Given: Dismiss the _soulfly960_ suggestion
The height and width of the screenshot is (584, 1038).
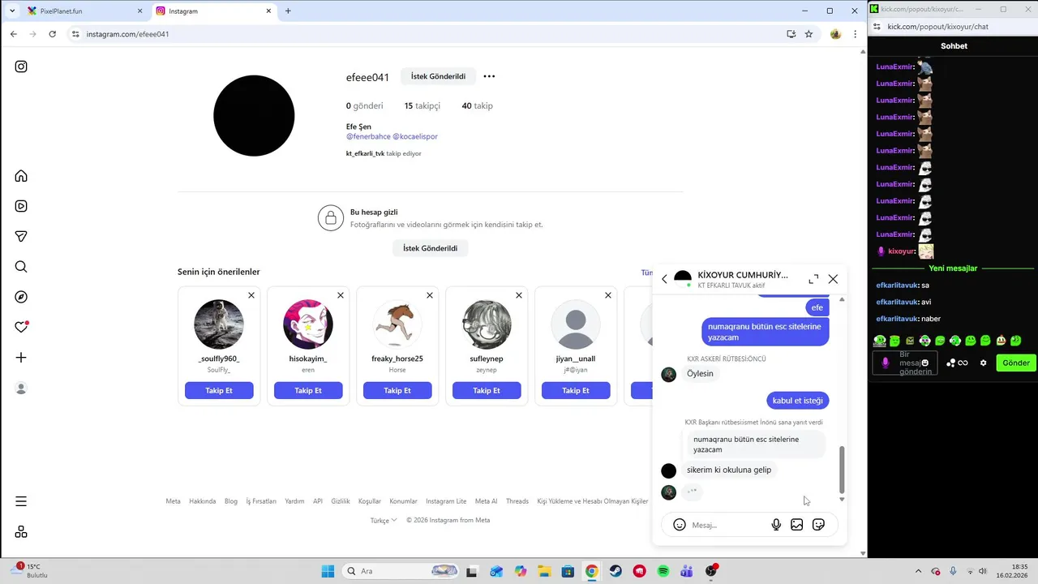Looking at the screenshot, I should (x=251, y=295).
